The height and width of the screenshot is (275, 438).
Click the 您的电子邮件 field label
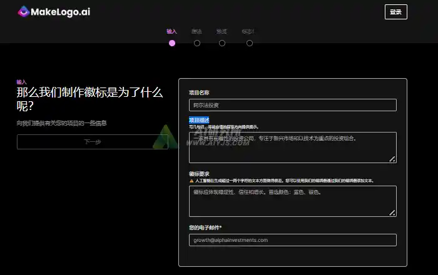coord(205,227)
